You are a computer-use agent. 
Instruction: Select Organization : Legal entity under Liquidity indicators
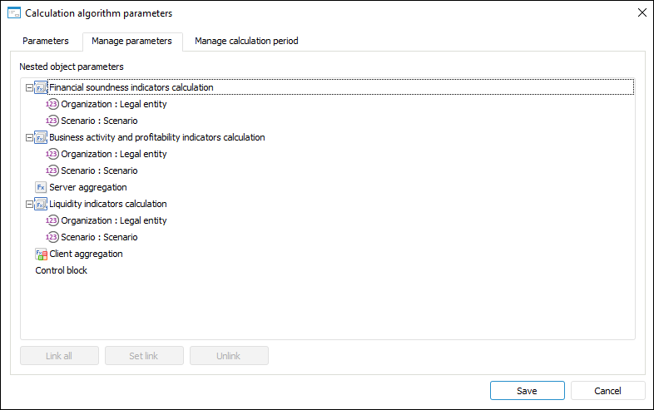[x=113, y=220]
